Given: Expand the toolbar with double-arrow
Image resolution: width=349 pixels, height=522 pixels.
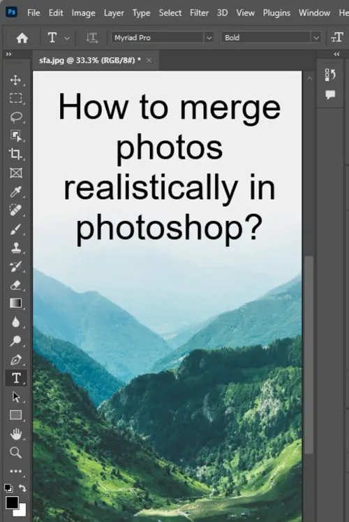Looking at the screenshot, I should [x=8, y=54].
